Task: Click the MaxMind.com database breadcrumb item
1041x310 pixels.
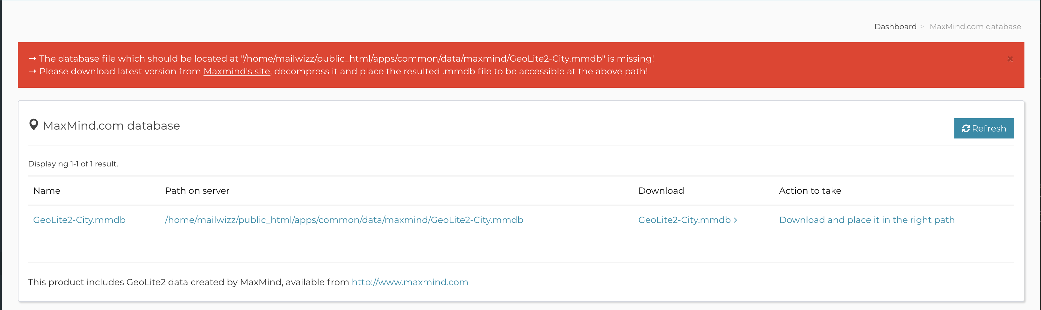Action: [975, 27]
